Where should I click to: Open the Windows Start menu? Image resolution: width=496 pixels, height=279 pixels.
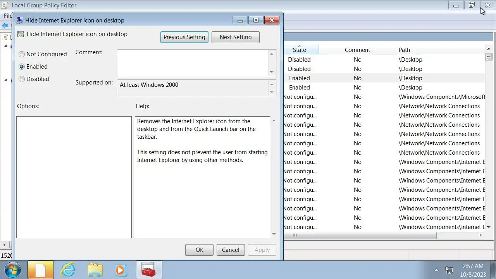[13, 270]
